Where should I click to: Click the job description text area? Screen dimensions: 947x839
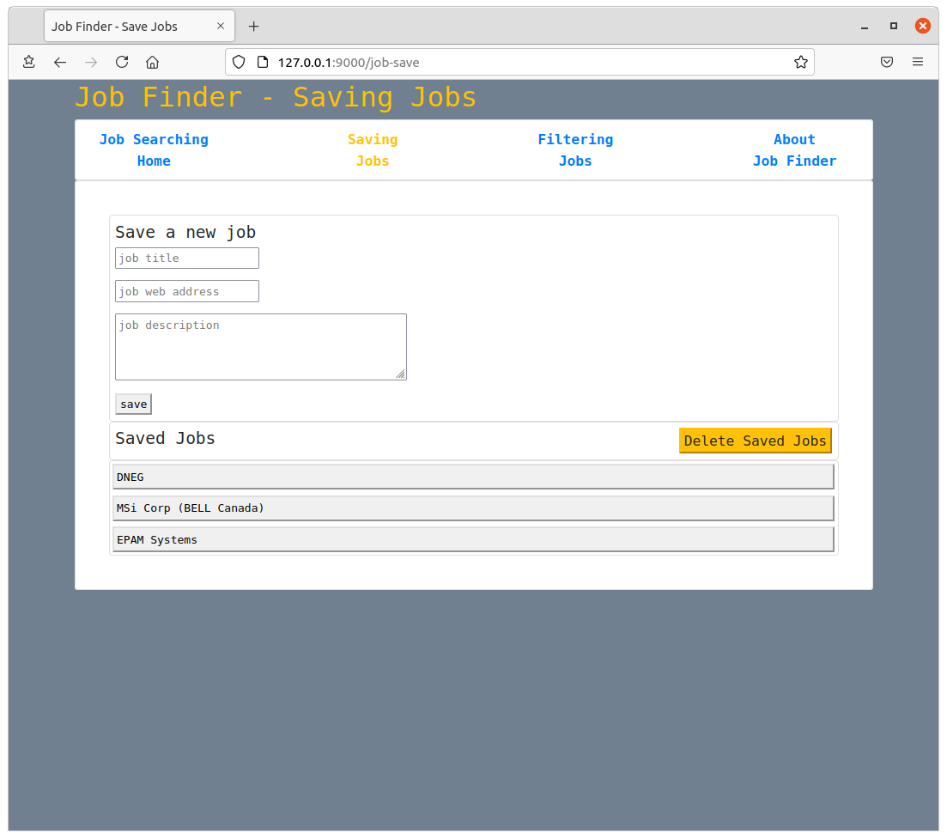(261, 347)
